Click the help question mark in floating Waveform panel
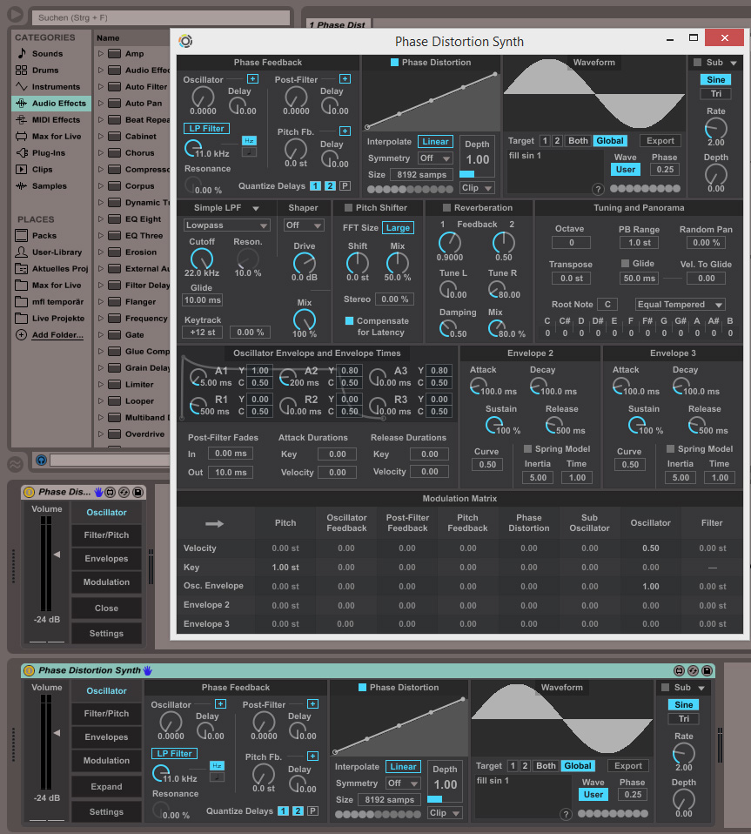Viewport: 751px width, 834px height. [x=598, y=189]
